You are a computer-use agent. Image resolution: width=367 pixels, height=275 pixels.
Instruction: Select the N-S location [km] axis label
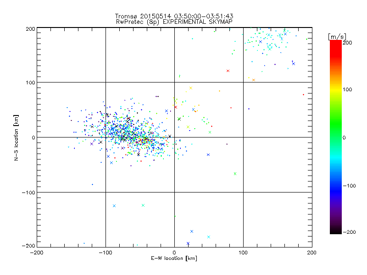click(x=16, y=137)
